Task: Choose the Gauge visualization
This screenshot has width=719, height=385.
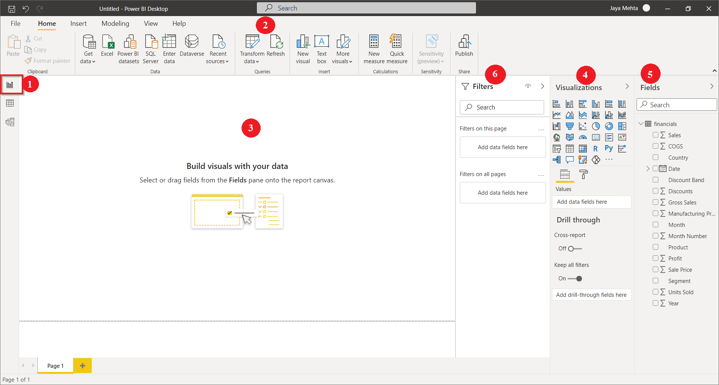Action: coord(583,137)
